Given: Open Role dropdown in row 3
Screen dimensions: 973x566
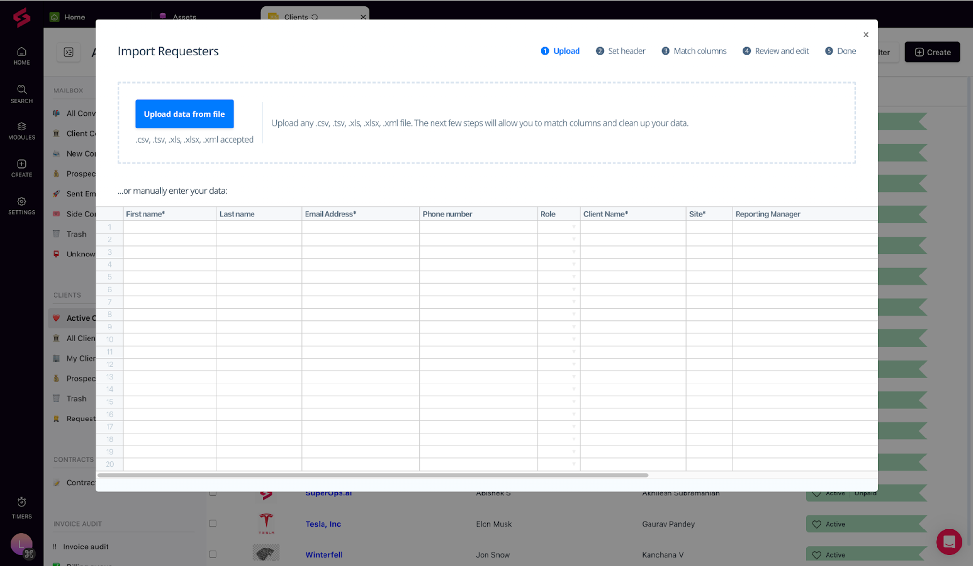Looking at the screenshot, I should point(574,252).
